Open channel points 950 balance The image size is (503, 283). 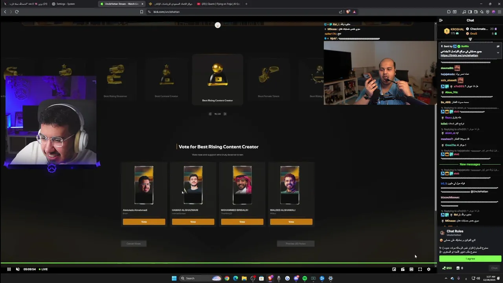(x=447, y=268)
